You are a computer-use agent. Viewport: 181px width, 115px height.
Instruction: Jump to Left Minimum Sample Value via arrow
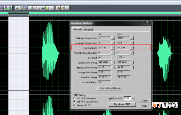point(113,38)
